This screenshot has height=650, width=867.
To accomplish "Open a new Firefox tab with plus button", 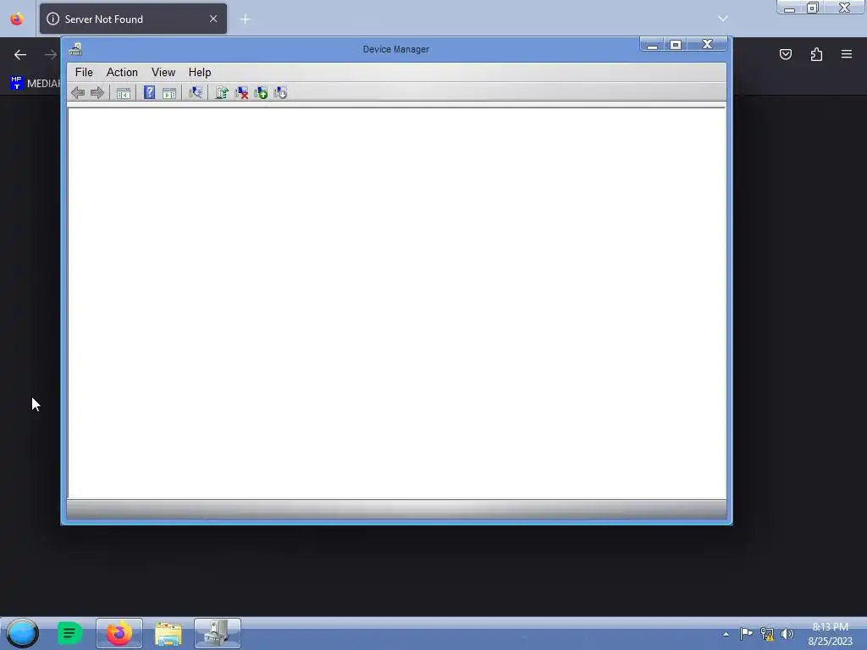I will 245,19.
